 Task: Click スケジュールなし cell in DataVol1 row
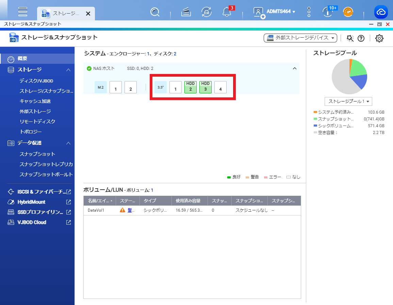pos(251,210)
